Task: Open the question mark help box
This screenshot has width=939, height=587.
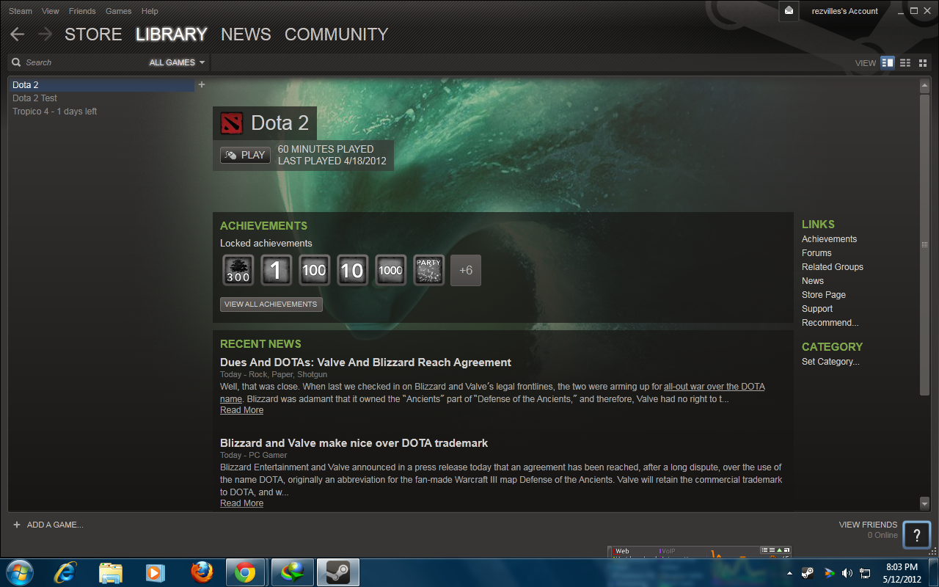Action: (x=917, y=535)
